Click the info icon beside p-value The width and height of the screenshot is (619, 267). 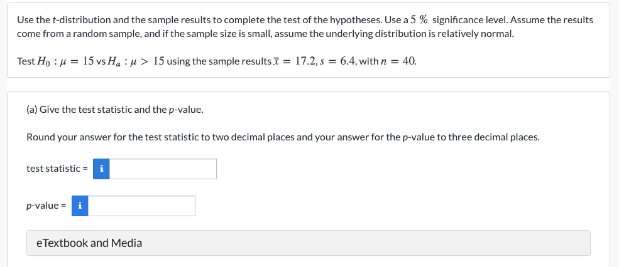click(x=79, y=206)
